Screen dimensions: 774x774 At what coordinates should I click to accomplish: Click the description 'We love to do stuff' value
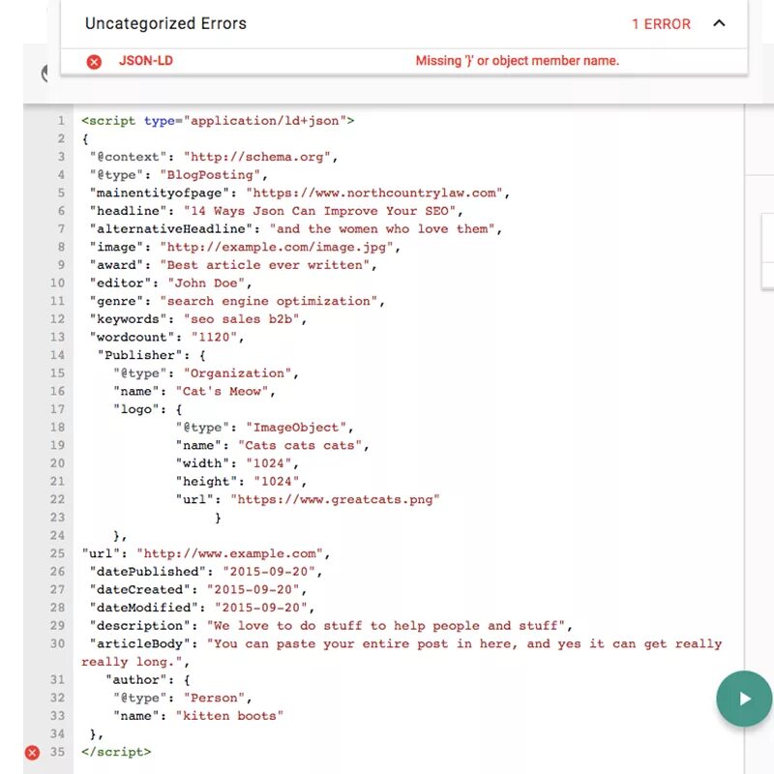[x=385, y=626]
